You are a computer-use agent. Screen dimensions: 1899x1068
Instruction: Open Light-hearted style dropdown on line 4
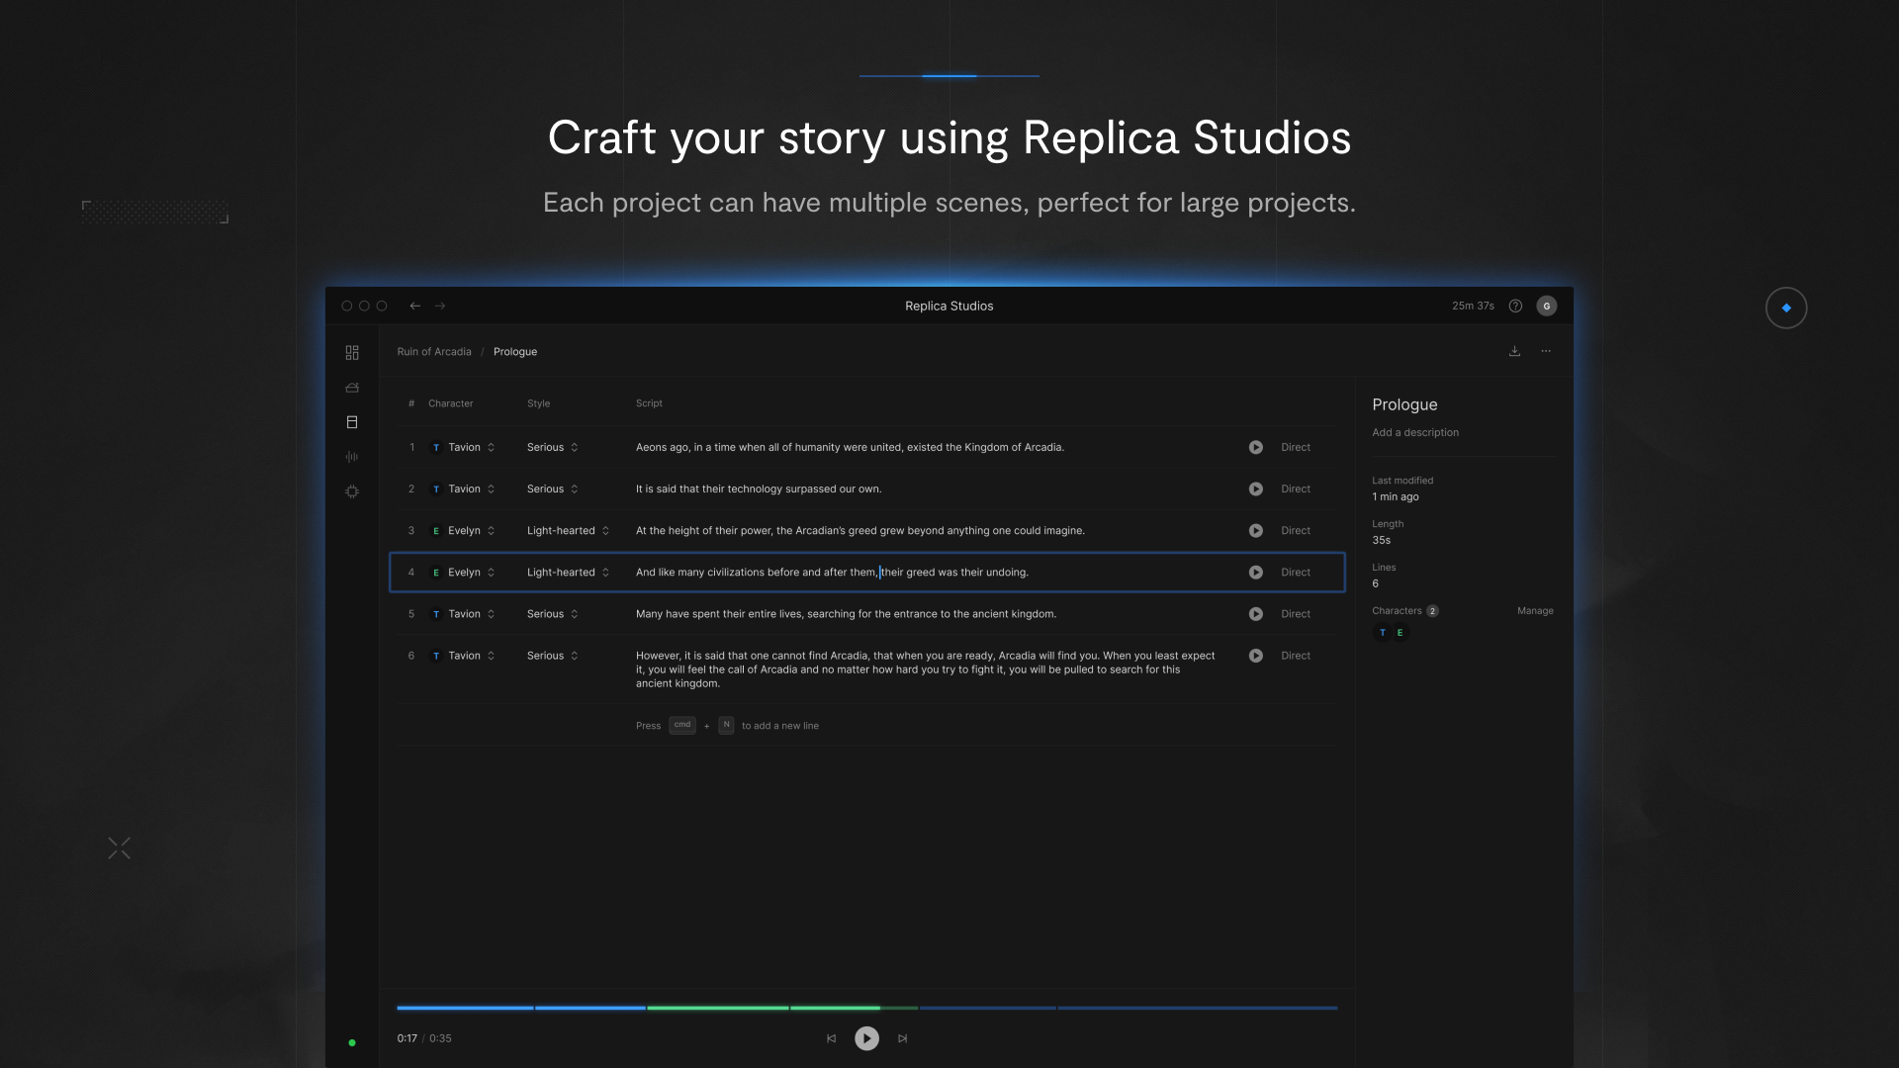(569, 573)
